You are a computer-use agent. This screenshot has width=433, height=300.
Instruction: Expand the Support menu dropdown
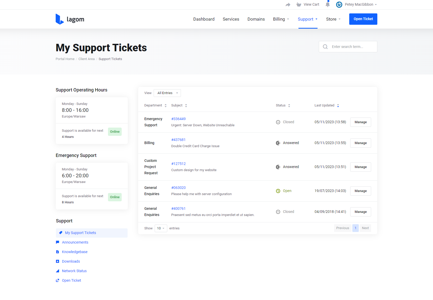coord(308,19)
